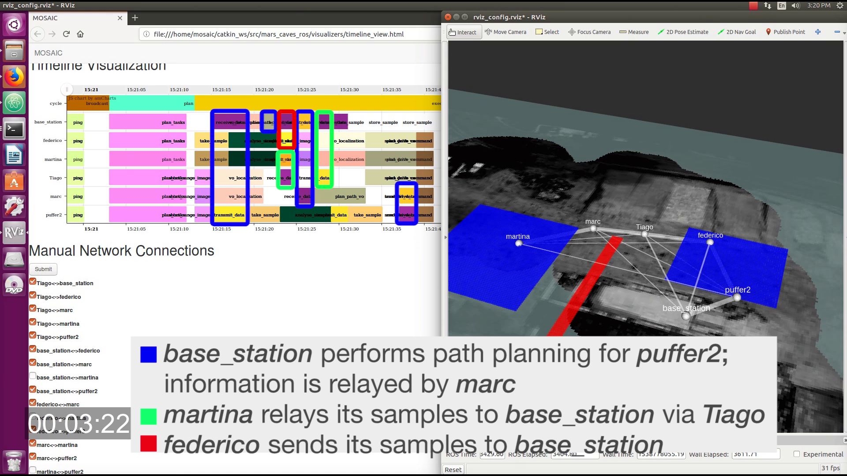
Task: Select the 2D Nav Goal tool
Action: pos(737,32)
